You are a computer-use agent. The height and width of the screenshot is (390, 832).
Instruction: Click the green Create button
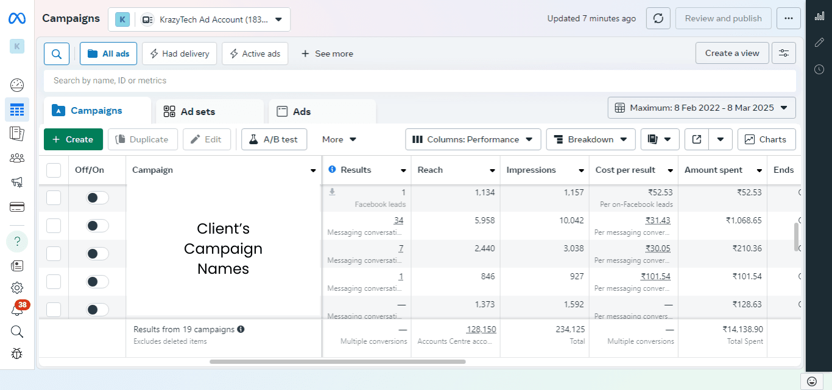[x=72, y=139]
